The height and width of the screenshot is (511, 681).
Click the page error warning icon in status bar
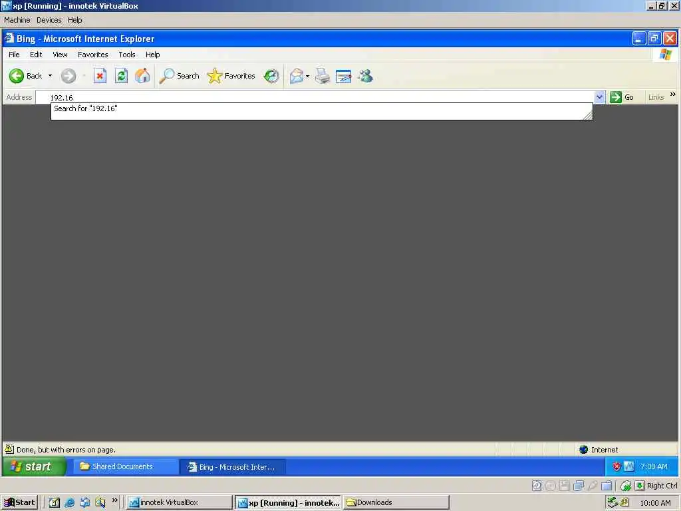click(x=9, y=449)
